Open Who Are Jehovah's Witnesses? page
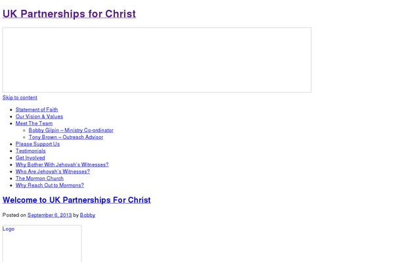 [x=56, y=172]
